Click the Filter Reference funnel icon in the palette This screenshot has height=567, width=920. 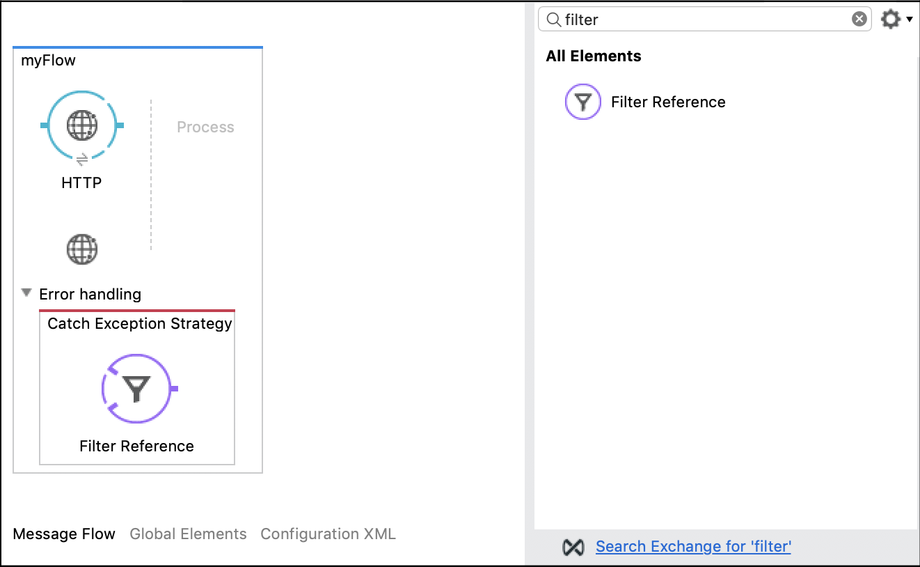click(582, 102)
